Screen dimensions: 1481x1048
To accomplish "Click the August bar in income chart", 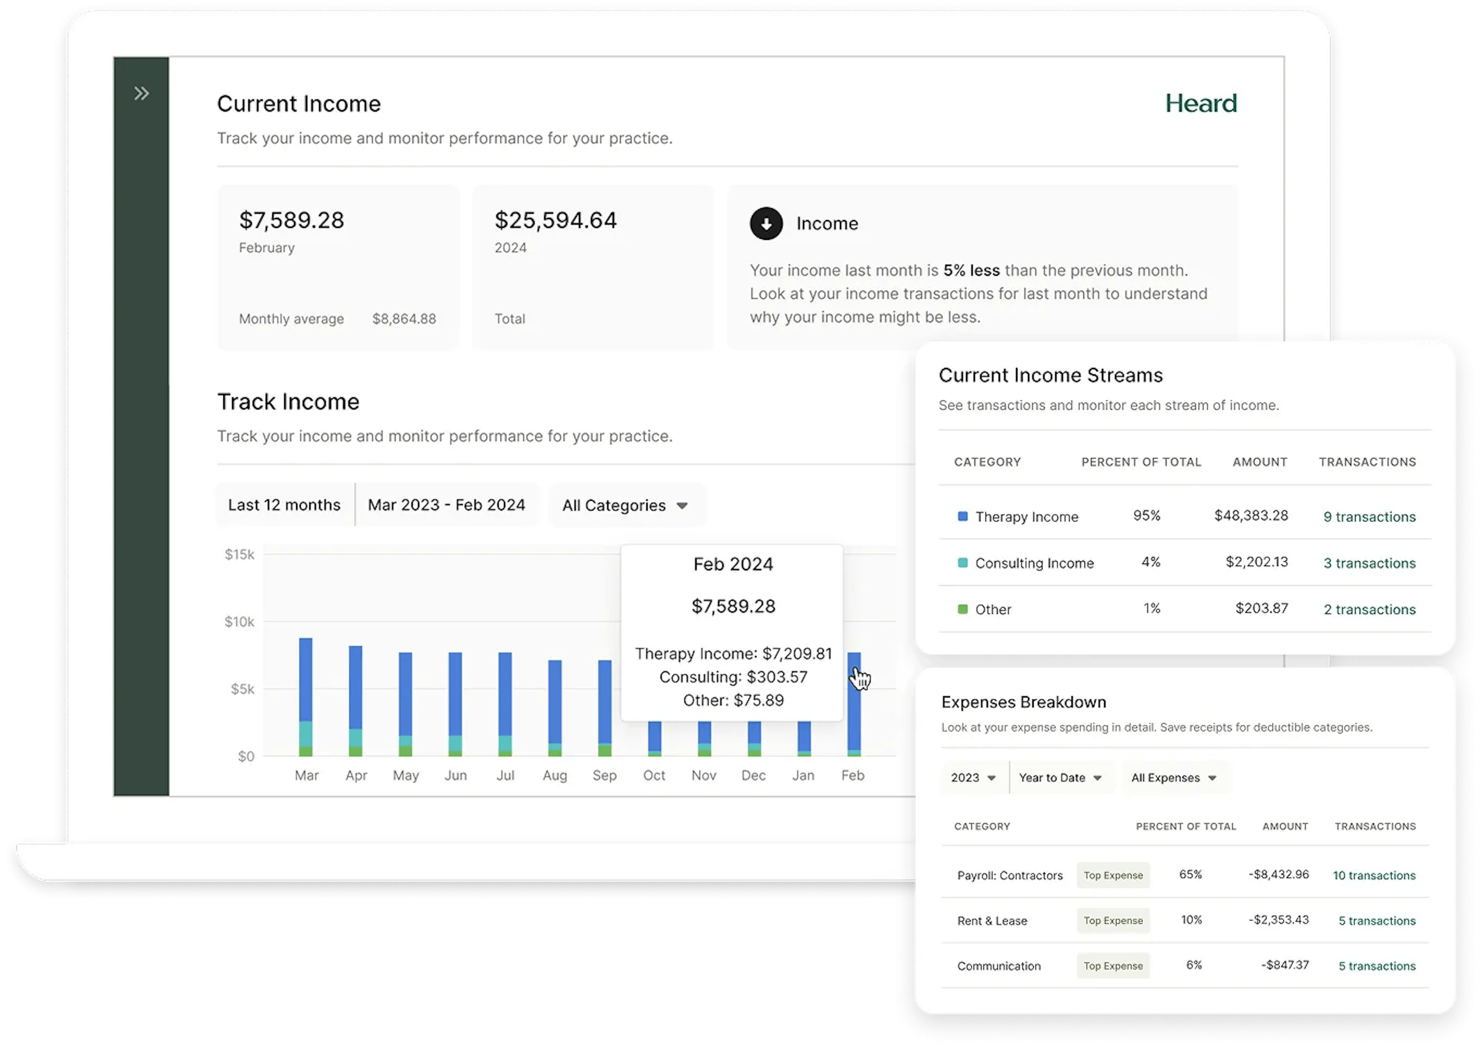I will 554,707.
